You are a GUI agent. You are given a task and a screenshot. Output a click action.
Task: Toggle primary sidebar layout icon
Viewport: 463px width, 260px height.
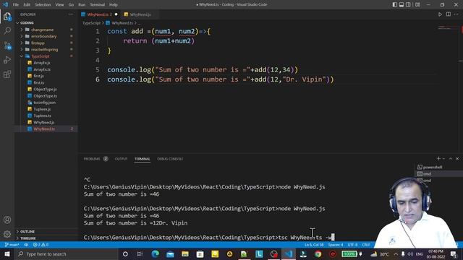point(395,4)
